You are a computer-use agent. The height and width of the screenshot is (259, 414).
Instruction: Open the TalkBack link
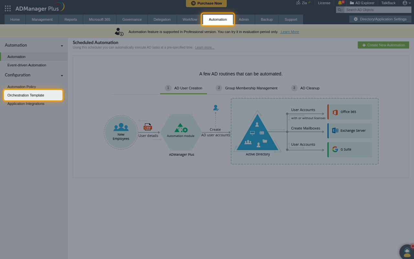[x=388, y=3]
